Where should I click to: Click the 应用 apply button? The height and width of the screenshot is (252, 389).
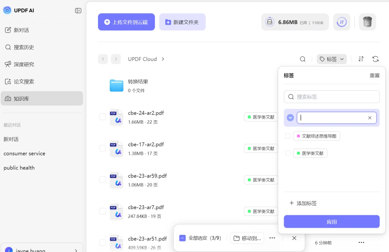pyautogui.click(x=331, y=222)
